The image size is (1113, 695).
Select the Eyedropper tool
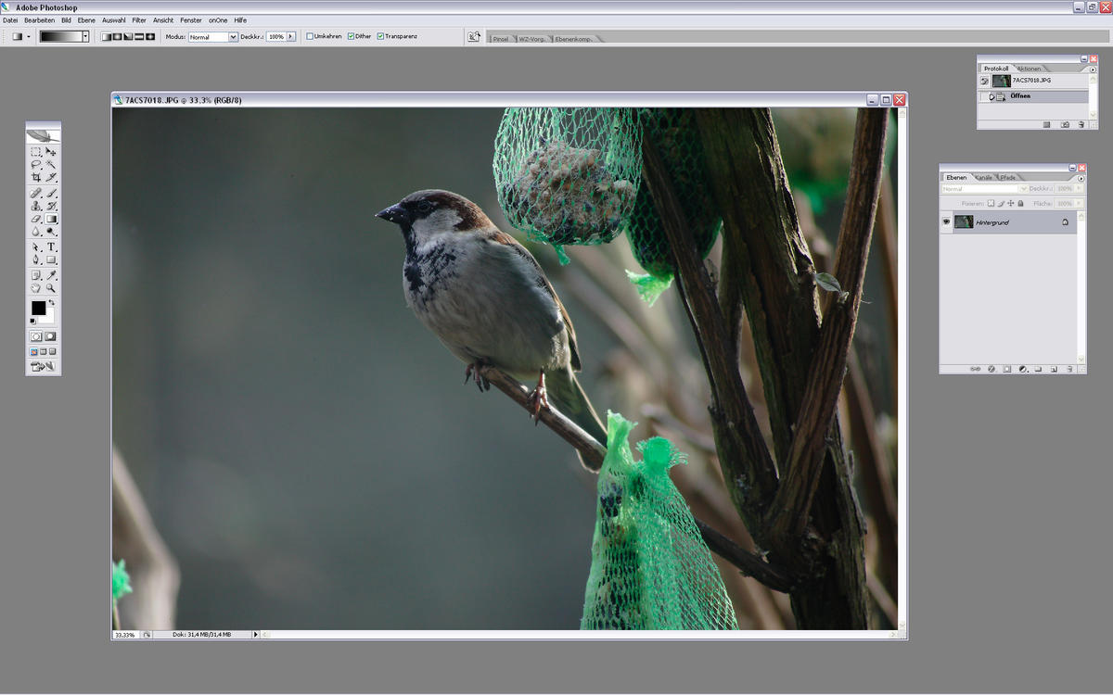[x=51, y=275]
